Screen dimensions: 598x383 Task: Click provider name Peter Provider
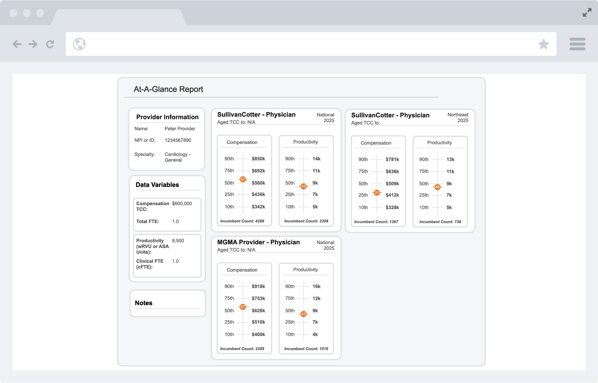tap(180, 128)
